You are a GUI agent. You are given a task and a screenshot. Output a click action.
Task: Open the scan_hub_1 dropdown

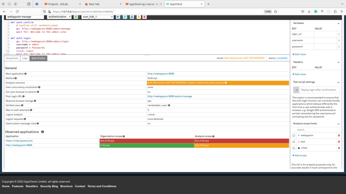(x=97, y=17)
